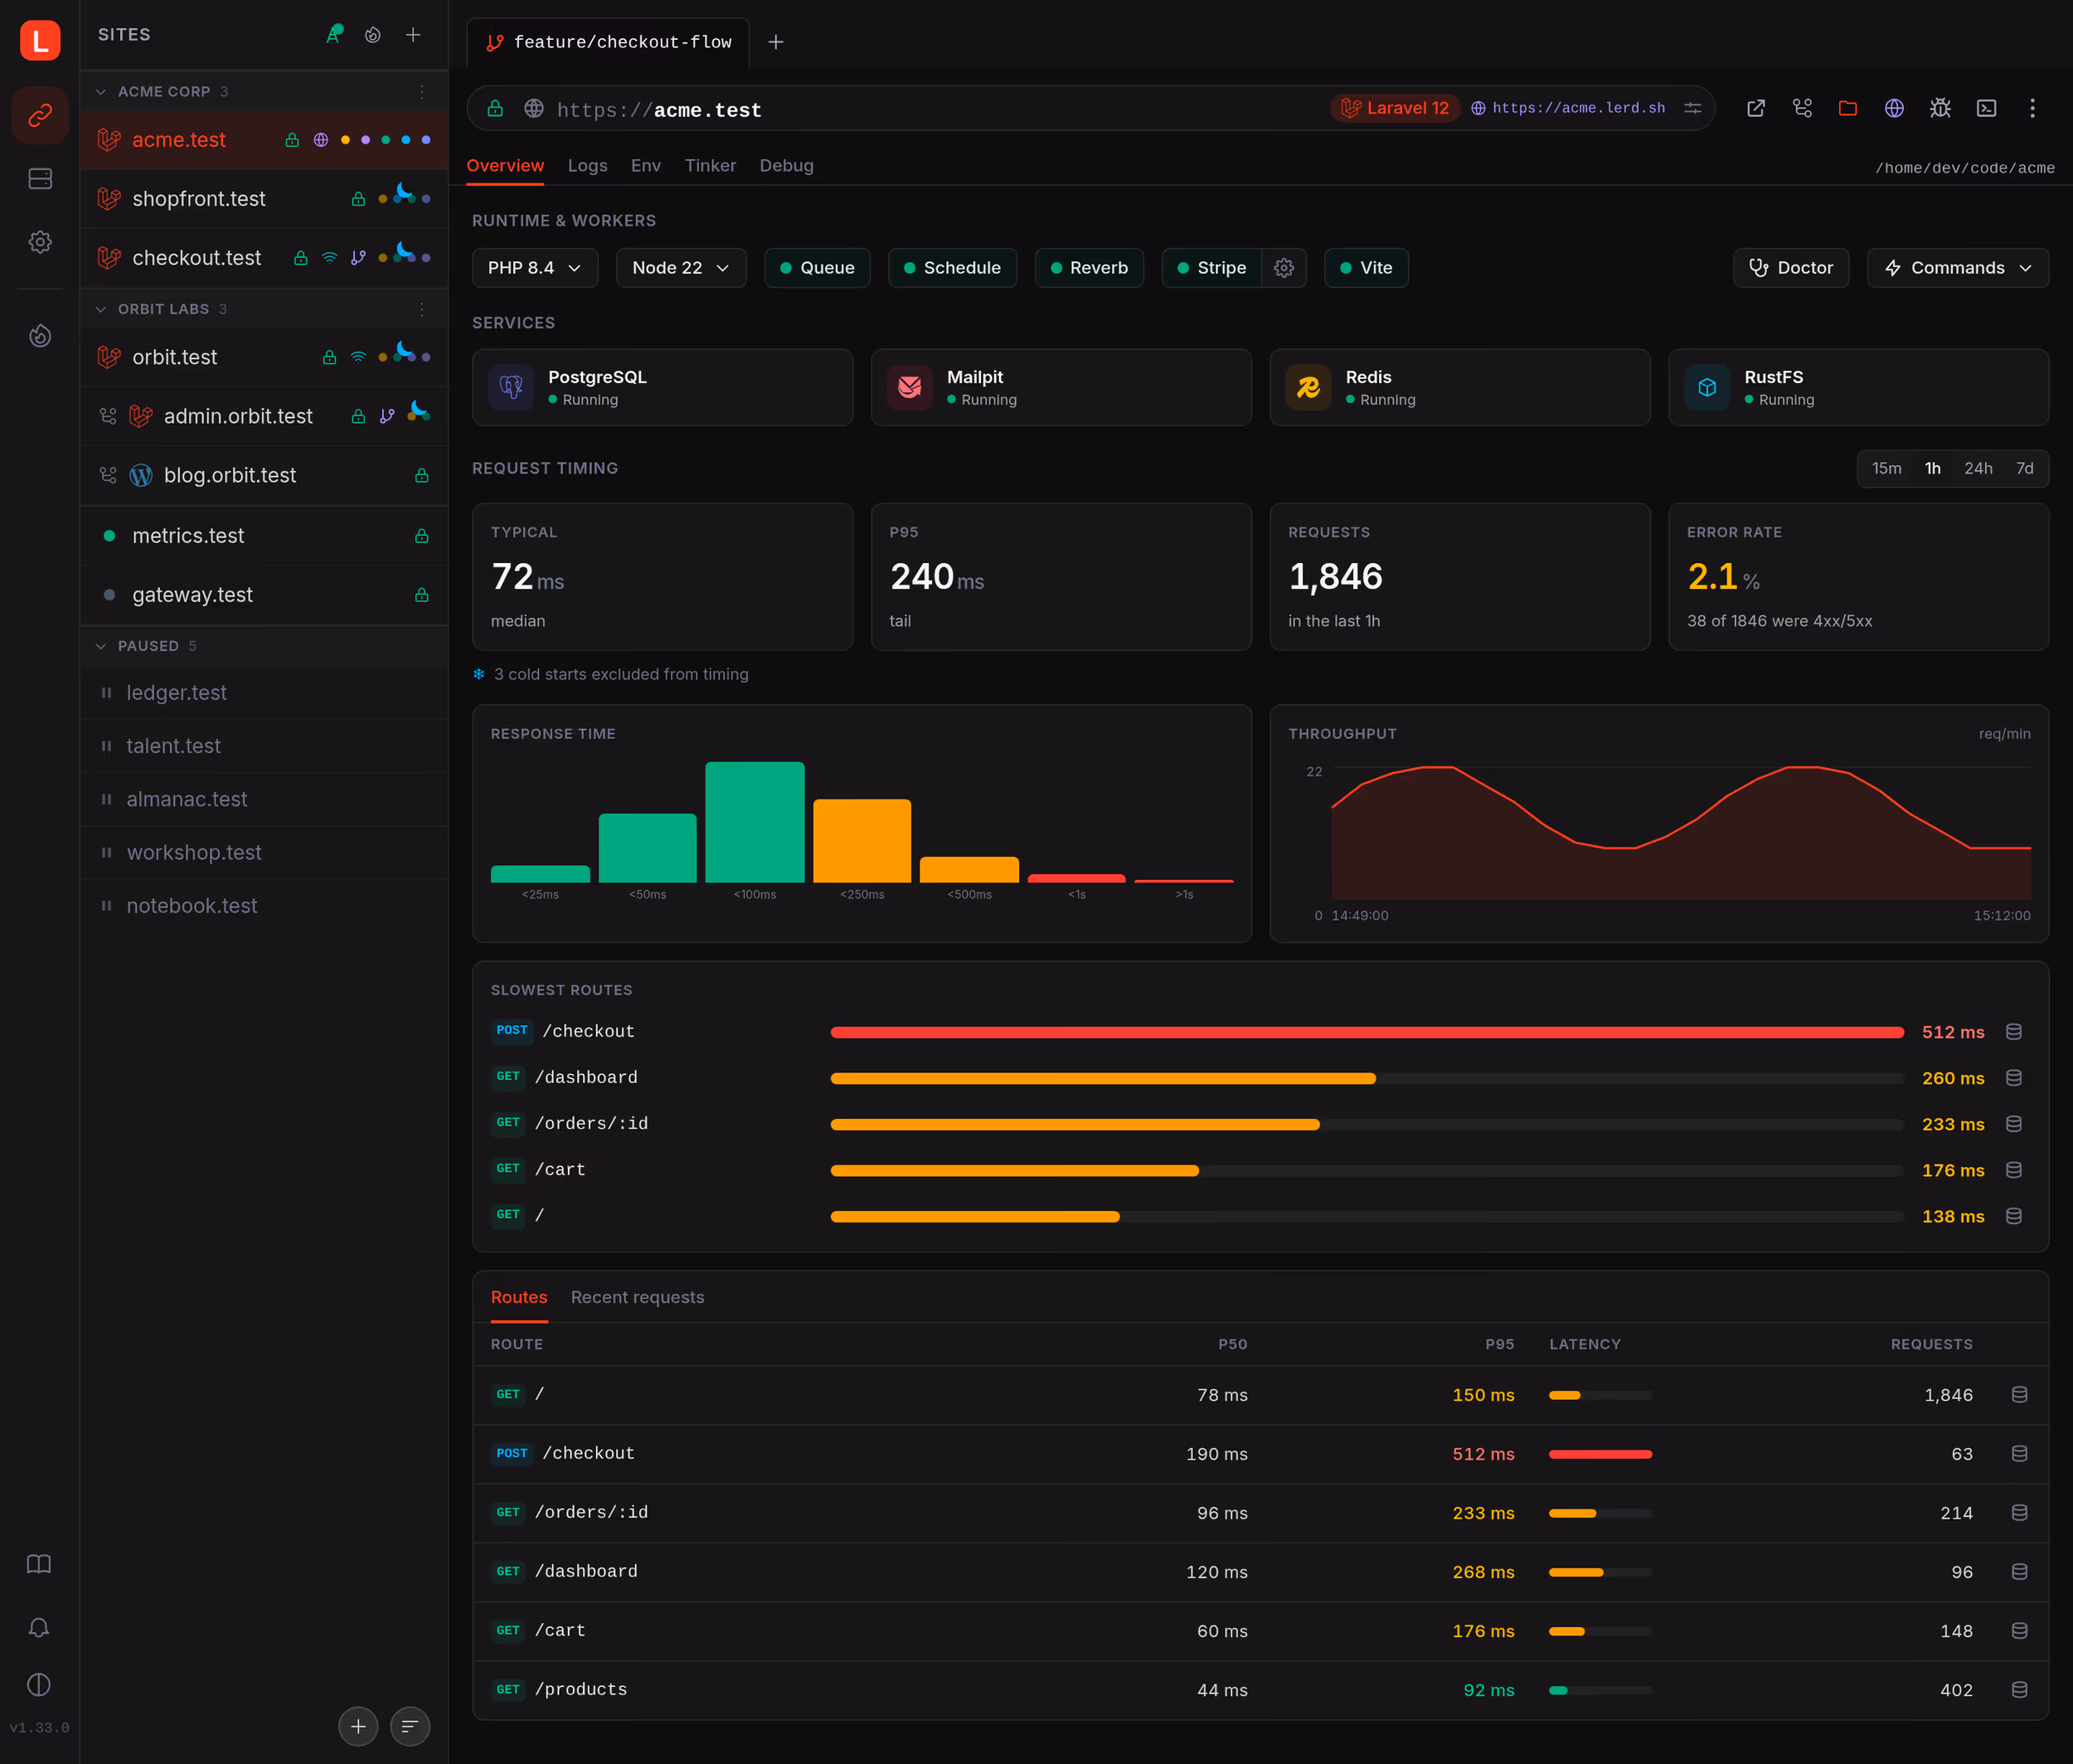The image size is (2073, 1764).
Task: Switch to the Tinker tab
Action: (710, 166)
